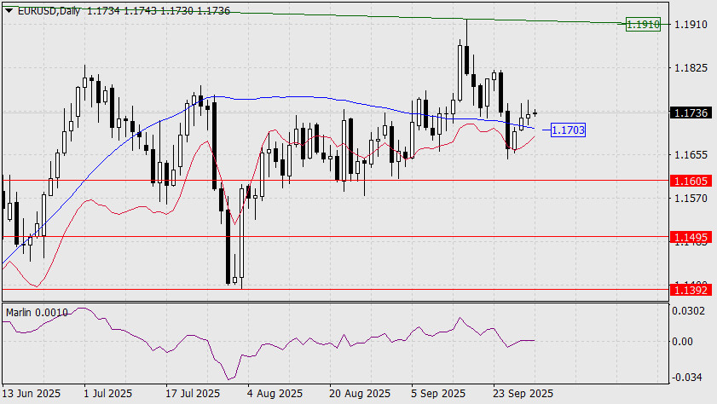This screenshot has width=717, height=404.
Task: Click the red 1.1605 level tag
Action: click(689, 182)
